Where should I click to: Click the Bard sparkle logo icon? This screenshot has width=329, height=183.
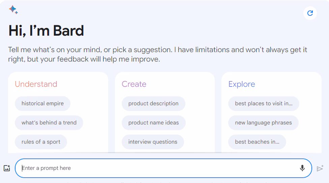click(13, 10)
